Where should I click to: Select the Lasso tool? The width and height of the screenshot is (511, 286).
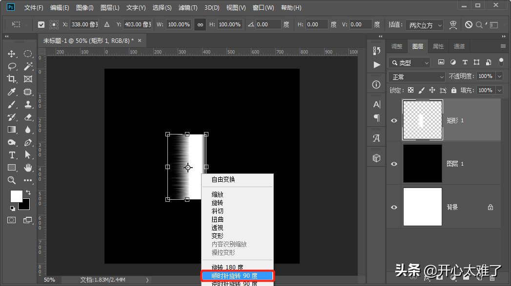tap(12, 66)
